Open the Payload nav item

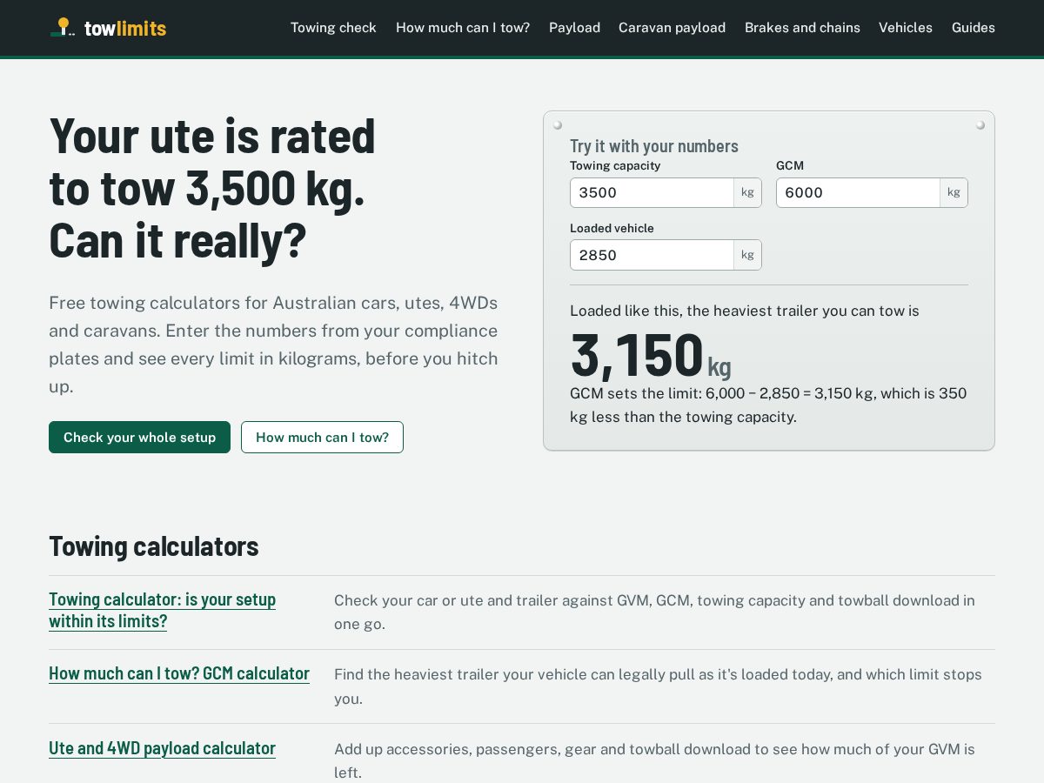tap(574, 28)
